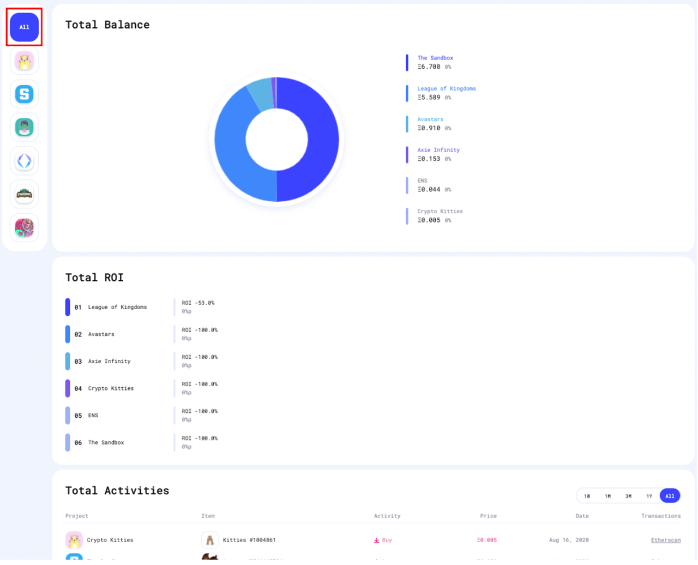The image size is (698, 565).
Task: Click the Item column header
Action: coord(208,516)
